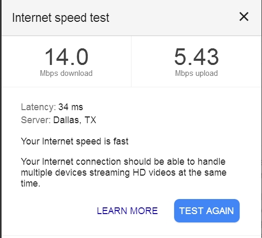Click the divider between download and upload
This screenshot has height=238, width=262.
coord(131,61)
